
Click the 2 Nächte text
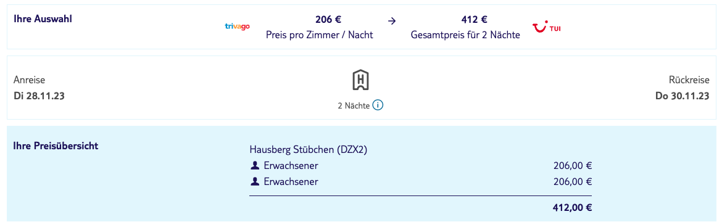[354, 106]
